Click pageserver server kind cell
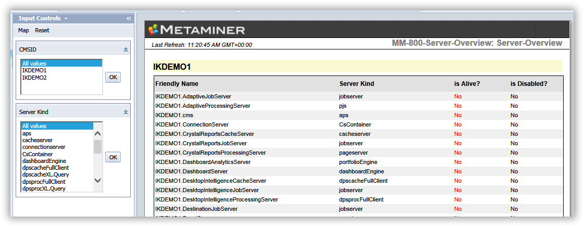The height and width of the screenshot is (227, 584). click(353, 153)
